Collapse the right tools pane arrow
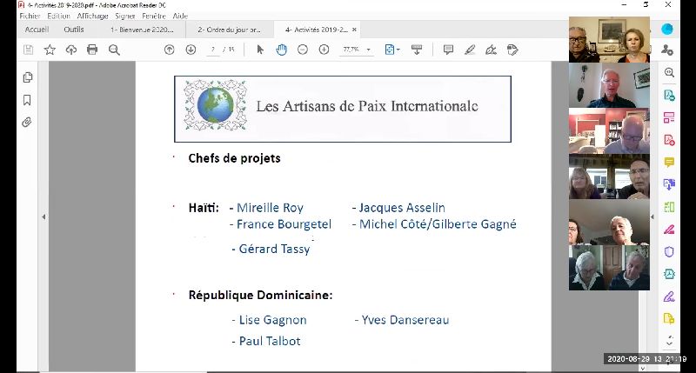The image size is (696, 373). click(652, 216)
